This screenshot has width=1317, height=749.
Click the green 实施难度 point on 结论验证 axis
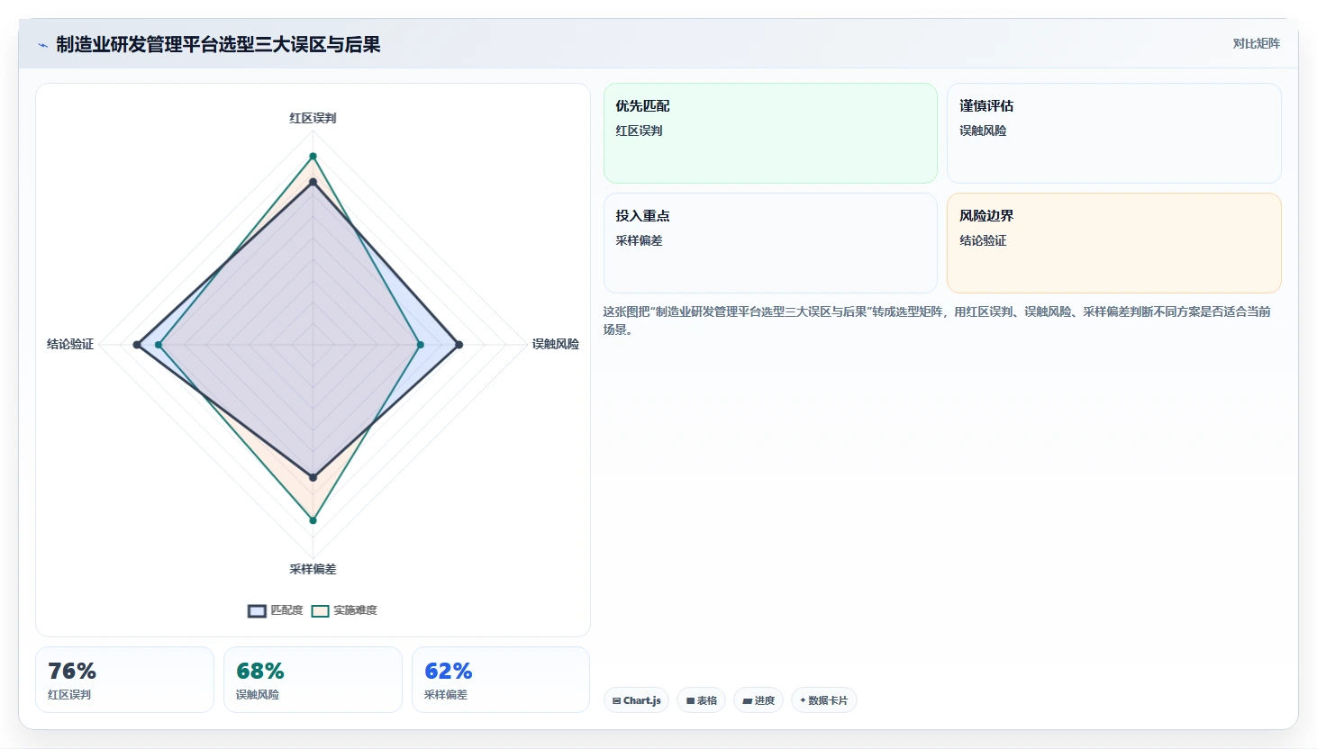coord(159,345)
